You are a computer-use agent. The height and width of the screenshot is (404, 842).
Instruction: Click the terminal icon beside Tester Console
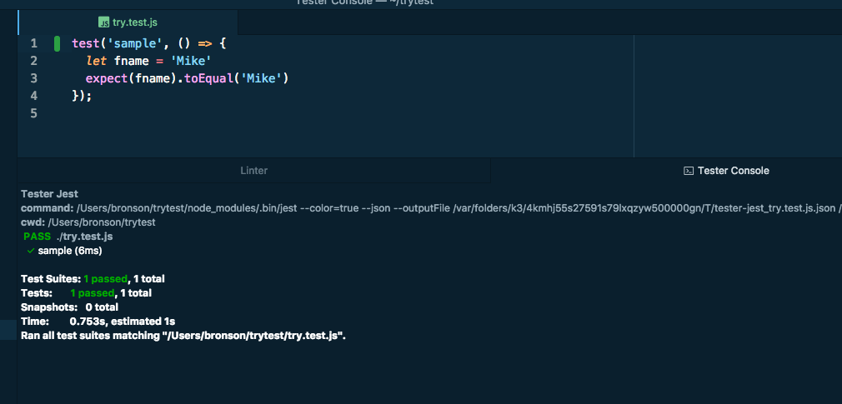pos(688,171)
